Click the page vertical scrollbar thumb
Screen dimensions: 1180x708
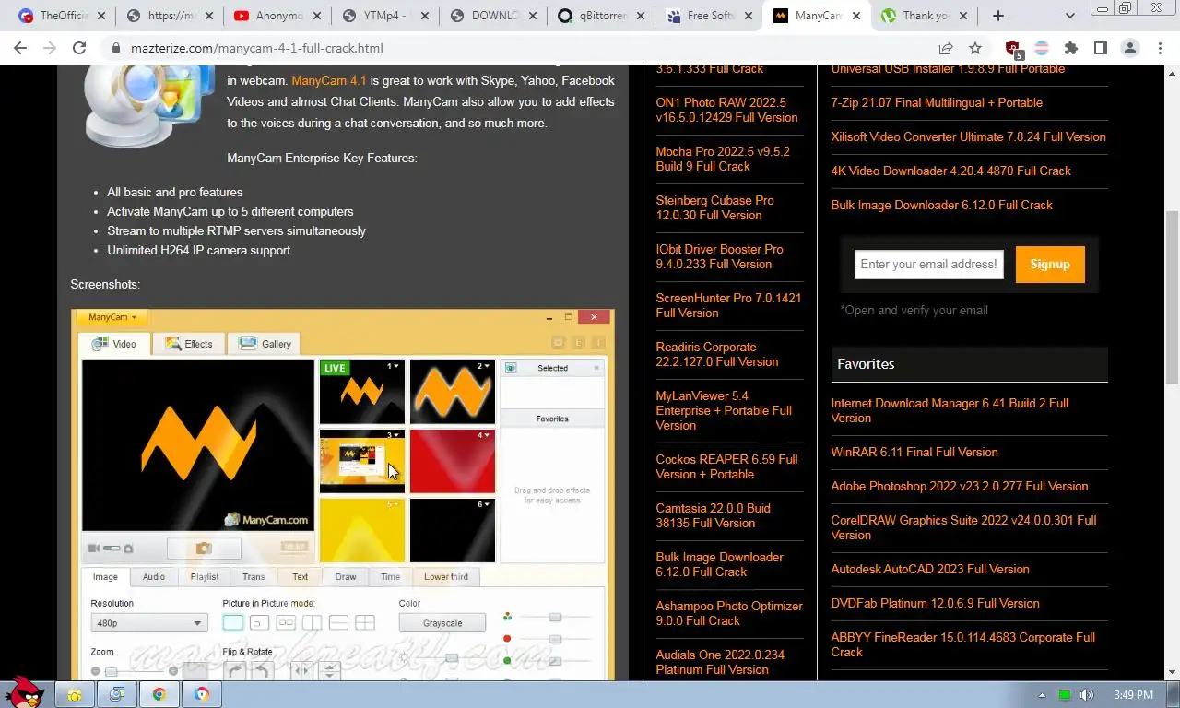pyautogui.click(x=1172, y=297)
